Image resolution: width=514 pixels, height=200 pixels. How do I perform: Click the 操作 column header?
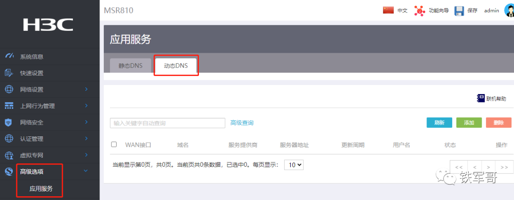[502, 145]
